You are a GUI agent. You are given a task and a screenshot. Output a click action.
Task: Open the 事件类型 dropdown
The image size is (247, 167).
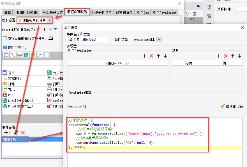coord(146,40)
